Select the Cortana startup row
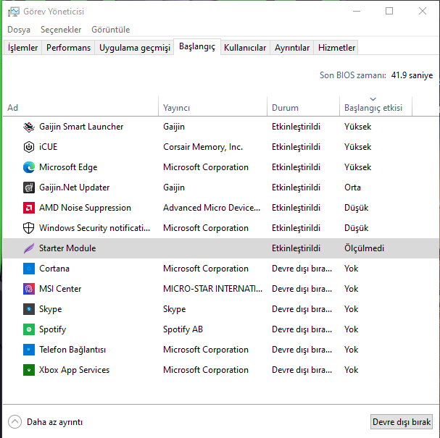Viewport: 440px width, 438px height. tap(217, 269)
